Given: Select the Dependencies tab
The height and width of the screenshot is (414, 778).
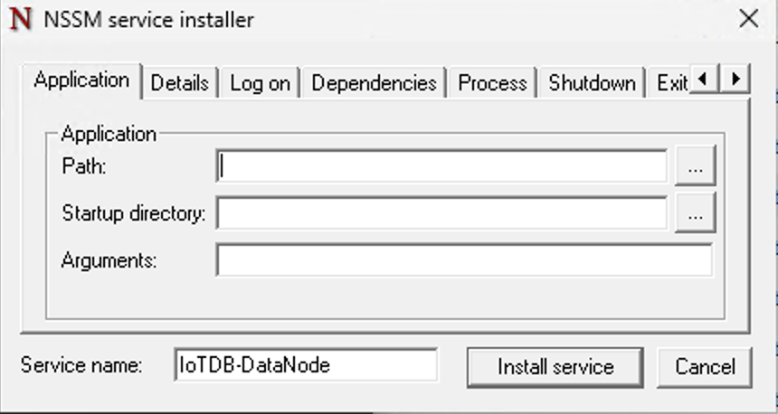Looking at the screenshot, I should [x=374, y=83].
